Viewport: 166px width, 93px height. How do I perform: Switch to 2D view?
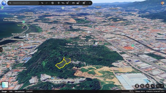coord(147,86)
